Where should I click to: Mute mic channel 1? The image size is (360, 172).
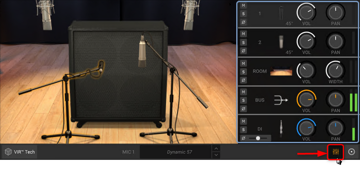tap(243, 5)
